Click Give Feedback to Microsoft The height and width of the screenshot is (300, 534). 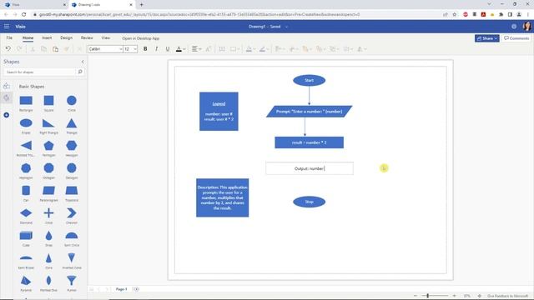pos(507,296)
